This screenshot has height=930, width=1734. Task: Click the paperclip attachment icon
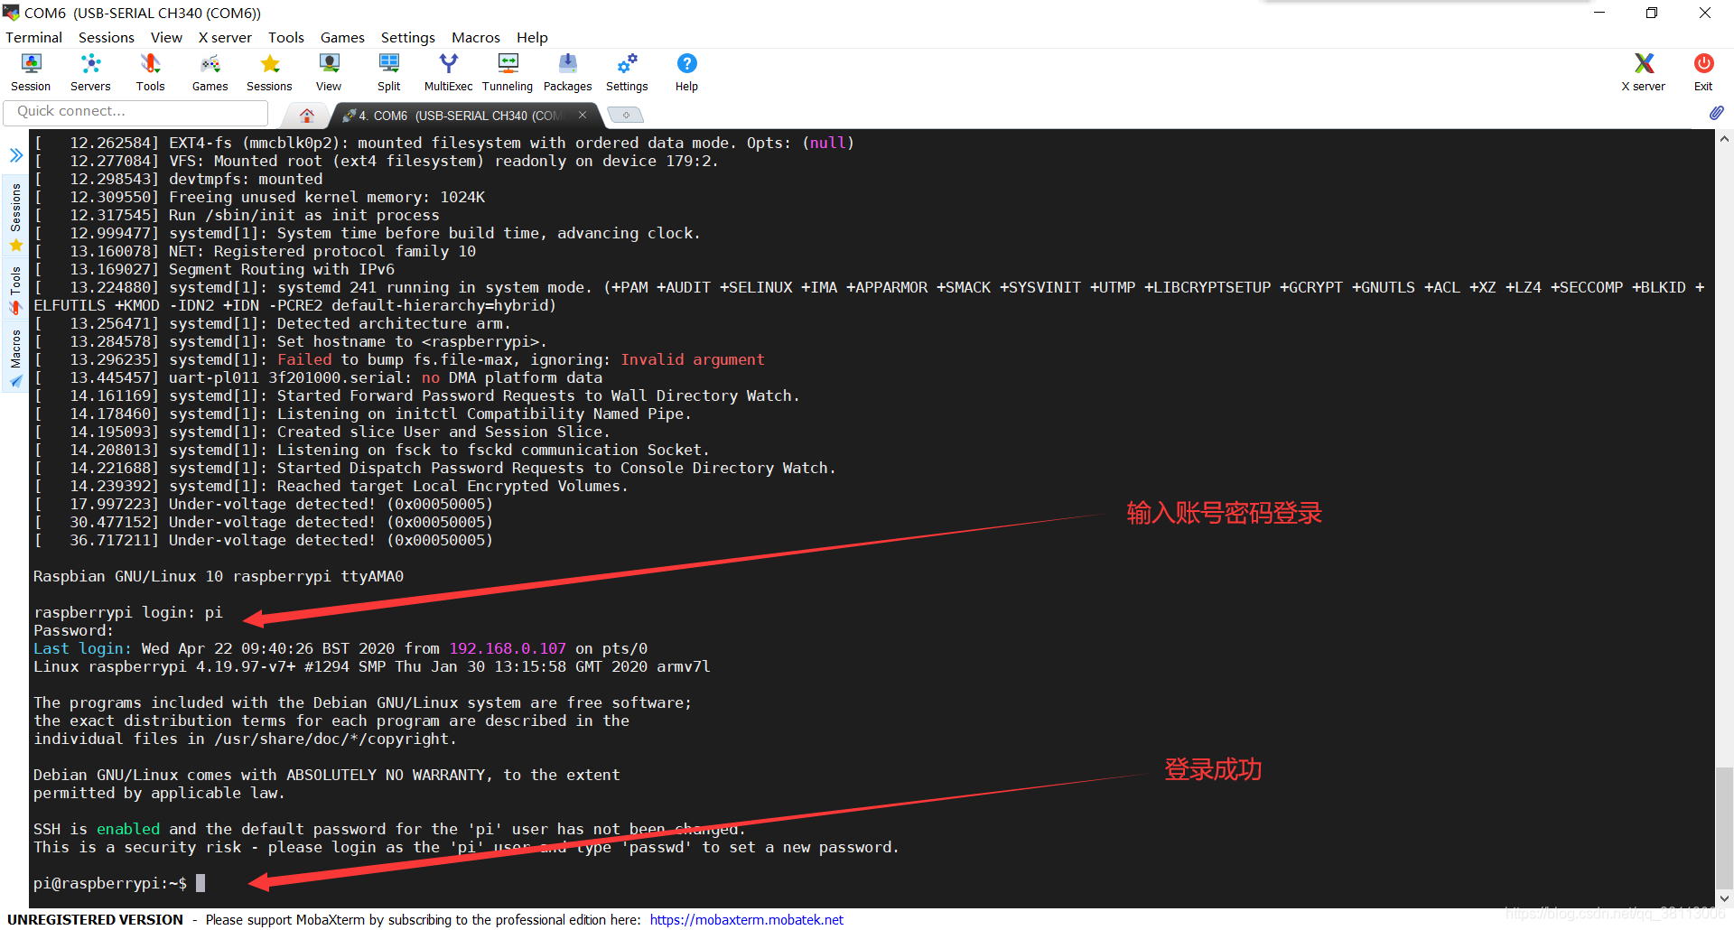1717,113
